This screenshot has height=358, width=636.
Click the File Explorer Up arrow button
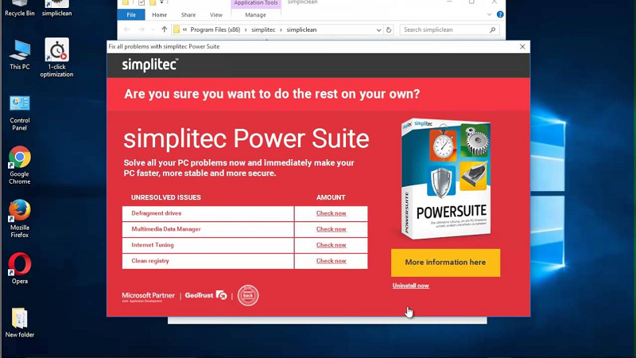pos(164,29)
